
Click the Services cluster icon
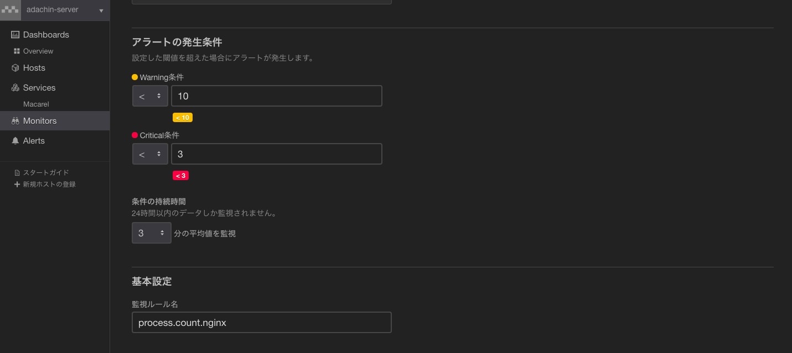[15, 88]
